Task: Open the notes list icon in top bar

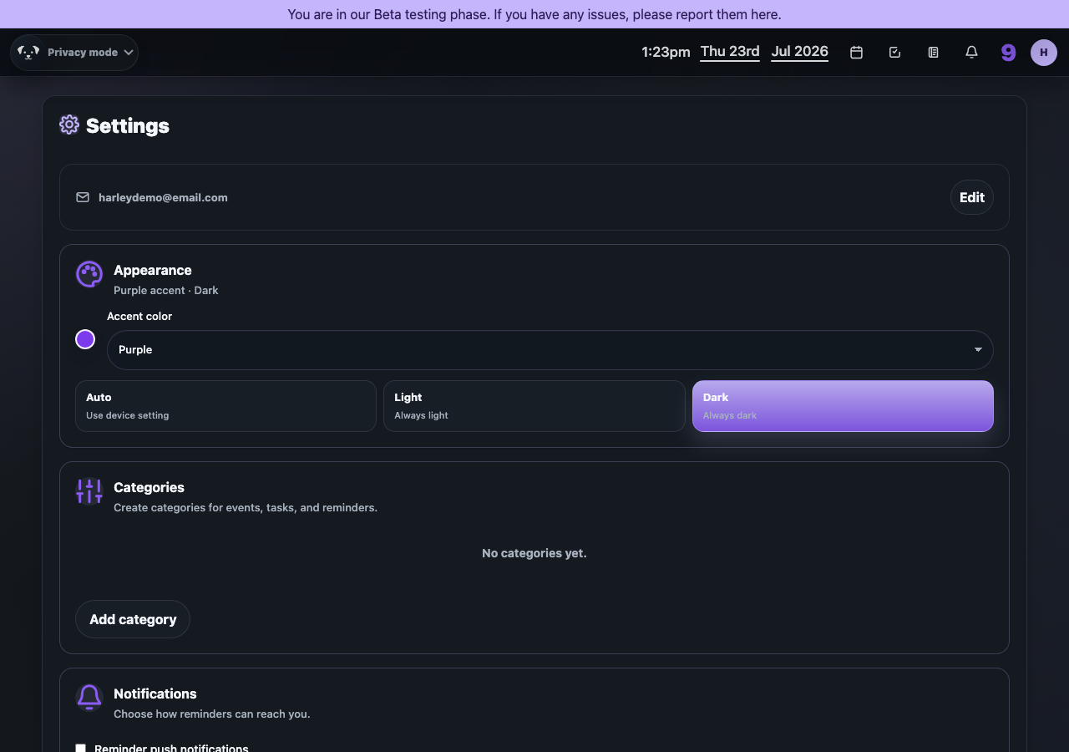Action: 933,52
